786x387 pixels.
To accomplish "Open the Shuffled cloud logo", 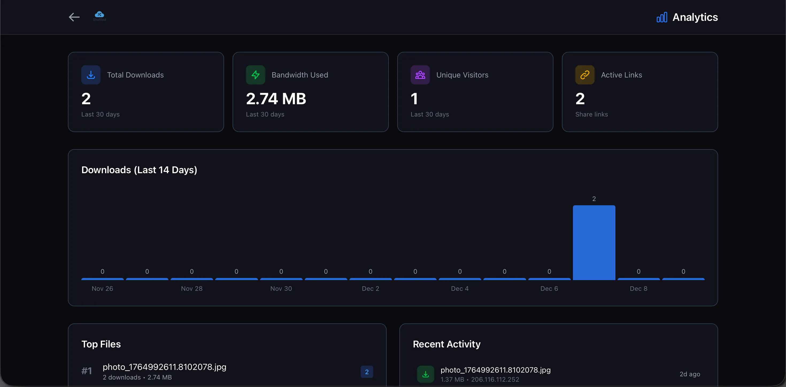I will (99, 16).
